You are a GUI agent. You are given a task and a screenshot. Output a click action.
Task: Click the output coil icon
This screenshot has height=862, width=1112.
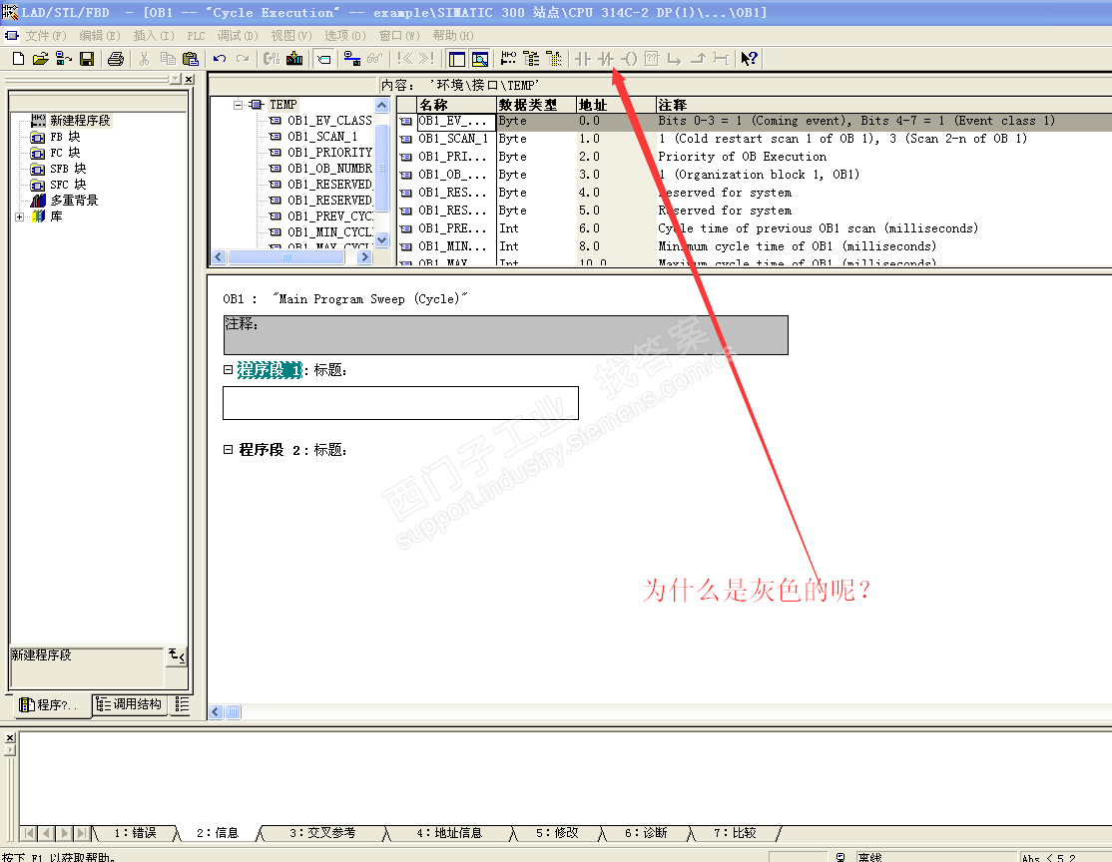(x=629, y=59)
